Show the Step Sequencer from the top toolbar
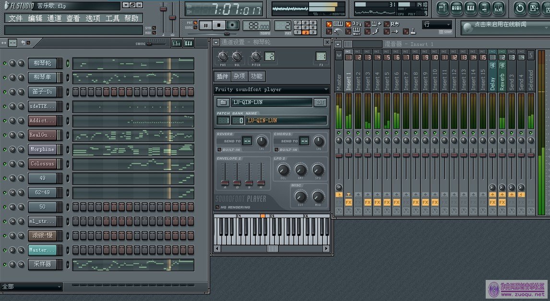The image size is (550, 301). (456, 8)
